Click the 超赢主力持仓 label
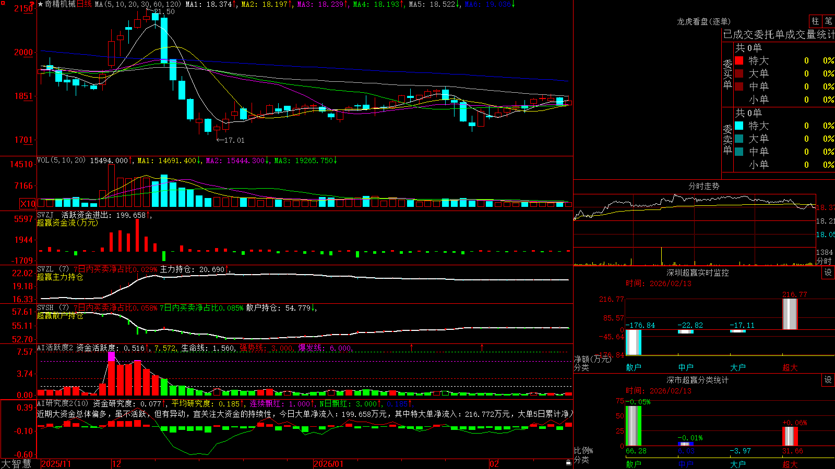 [60, 277]
